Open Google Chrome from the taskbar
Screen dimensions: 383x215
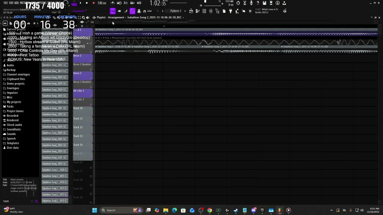[x=209, y=210]
